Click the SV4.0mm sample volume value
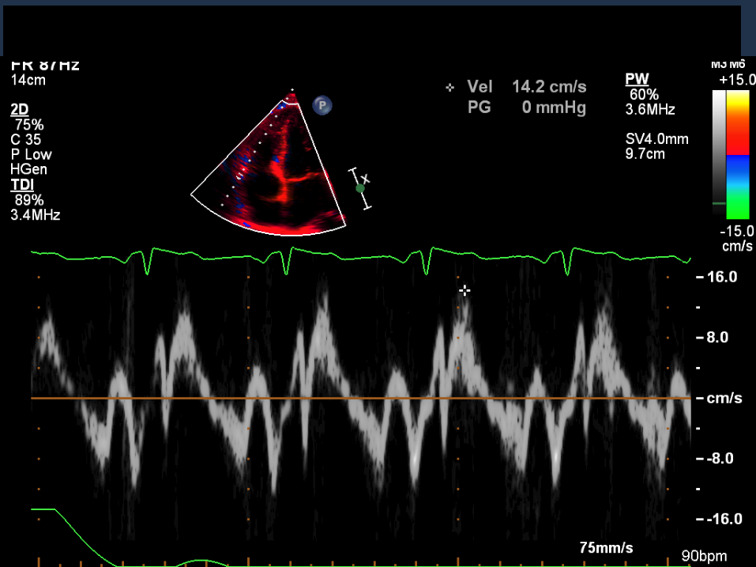 (x=656, y=139)
